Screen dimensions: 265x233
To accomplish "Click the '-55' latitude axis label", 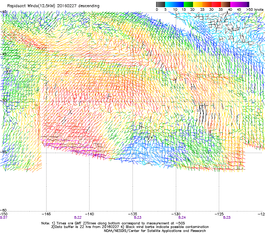I will [3, 152].
